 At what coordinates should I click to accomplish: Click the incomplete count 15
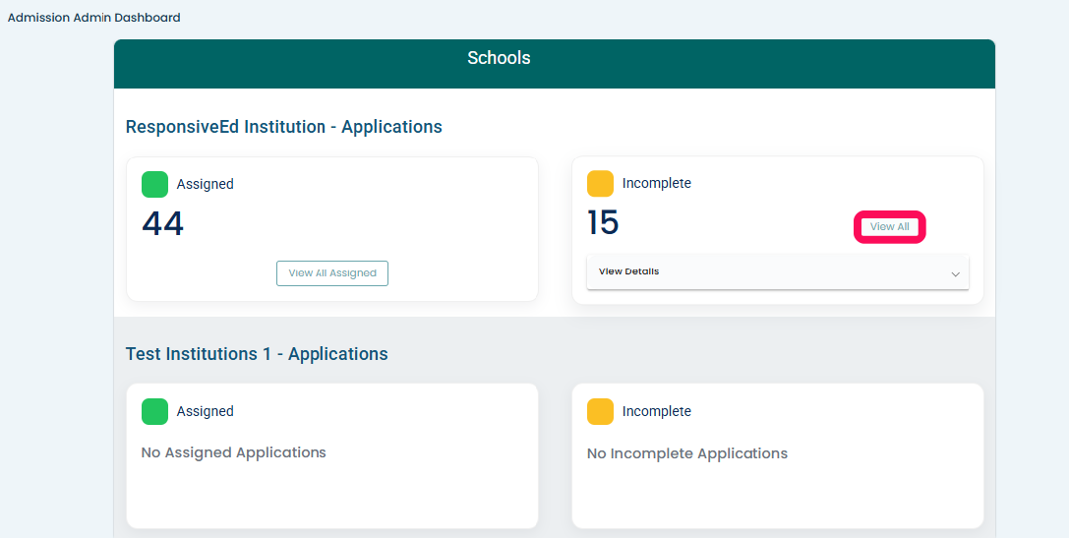point(603,223)
